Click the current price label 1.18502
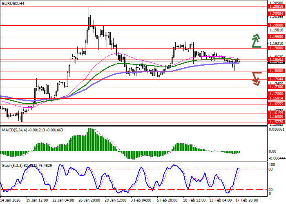Screen dimensions: 286x204 [x=276, y=60]
